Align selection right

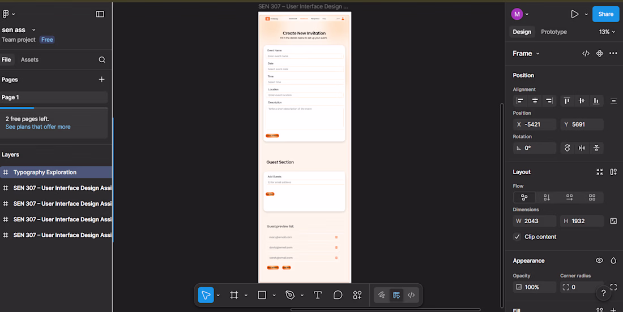coord(549,101)
